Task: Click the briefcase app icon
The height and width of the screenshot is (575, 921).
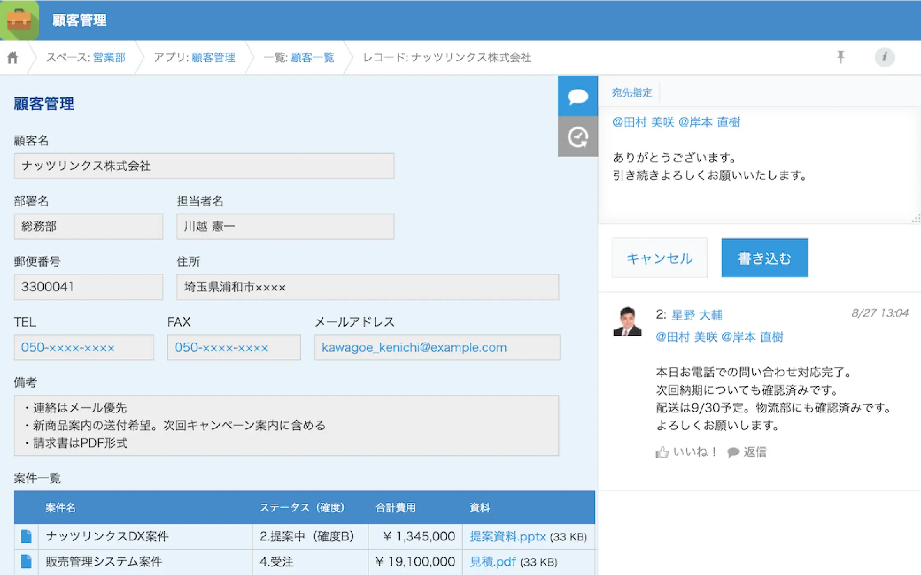Action: [x=19, y=20]
